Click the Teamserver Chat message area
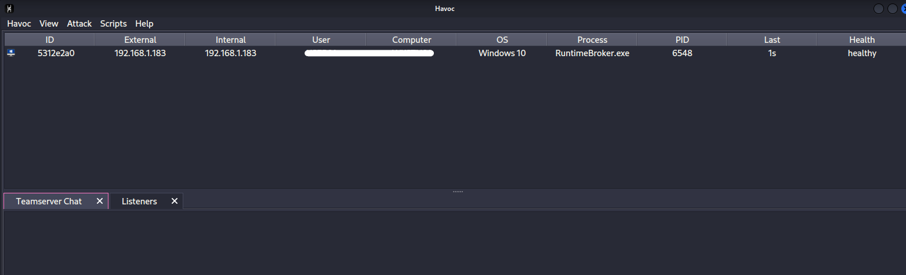The width and height of the screenshot is (906, 275). pos(455,243)
